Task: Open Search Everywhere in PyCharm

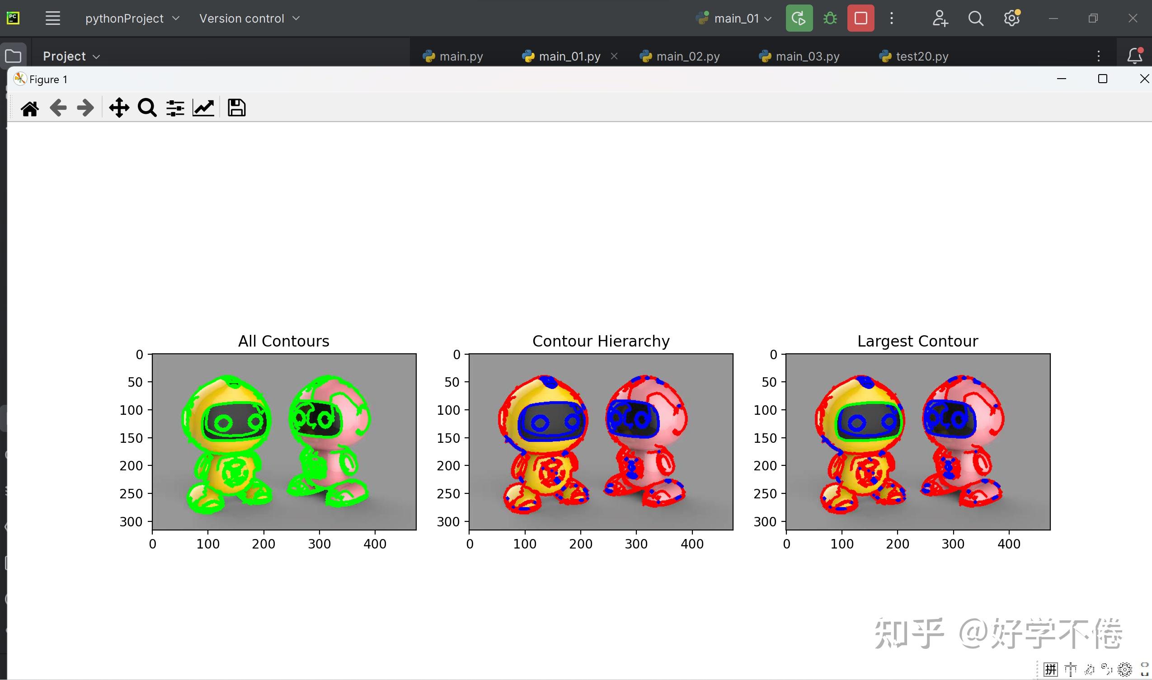Action: click(x=976, y=19)
